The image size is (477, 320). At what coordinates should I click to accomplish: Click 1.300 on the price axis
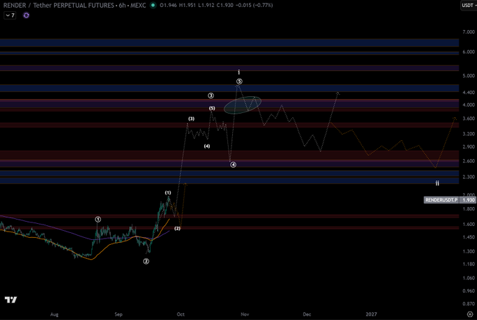point(469,251)
